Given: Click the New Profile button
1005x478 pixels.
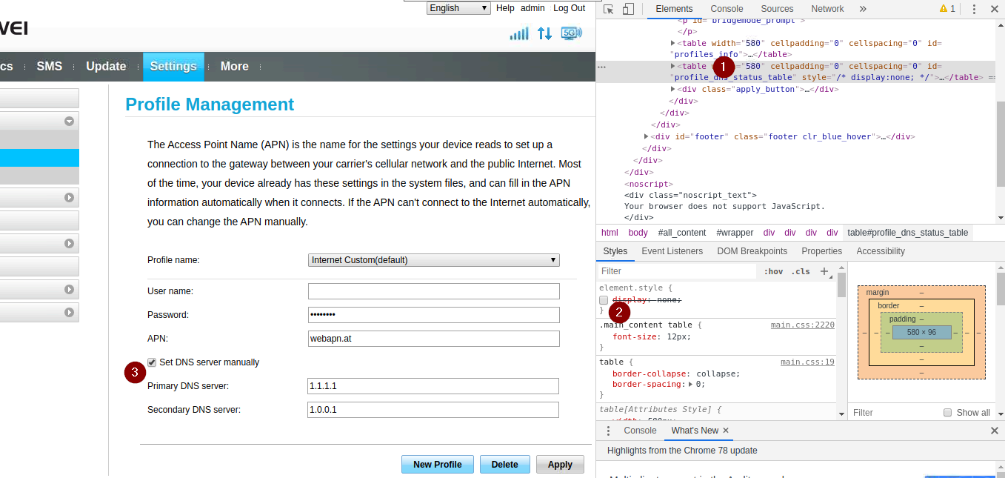Looking at the screenshot, I should pos(438,465).
